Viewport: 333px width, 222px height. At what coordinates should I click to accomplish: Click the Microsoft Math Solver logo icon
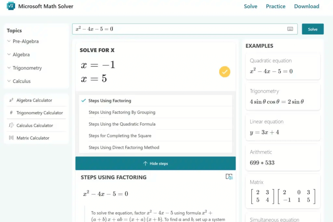(x=11, y=6)
